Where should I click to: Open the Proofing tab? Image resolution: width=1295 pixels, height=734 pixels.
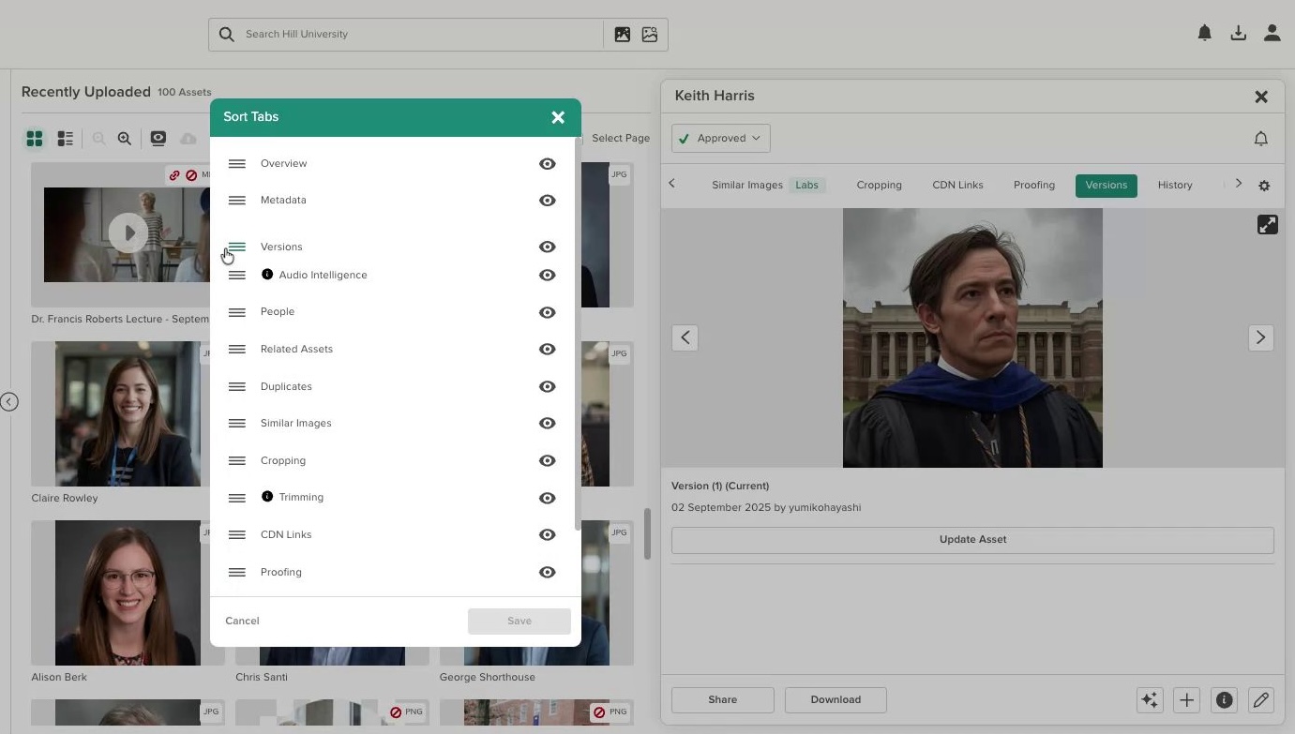point(1033,186)
